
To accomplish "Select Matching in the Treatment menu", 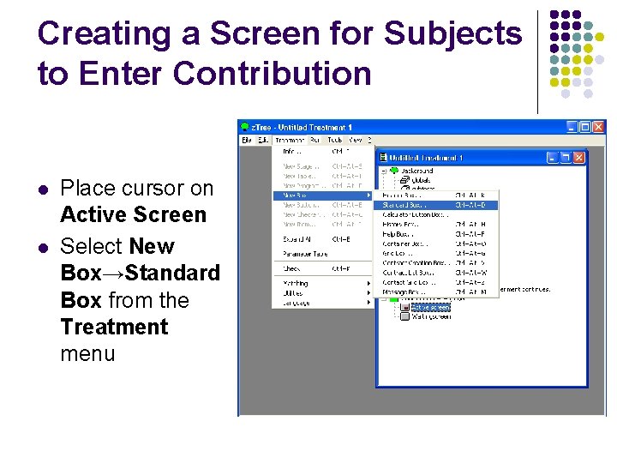I will 322,284.
